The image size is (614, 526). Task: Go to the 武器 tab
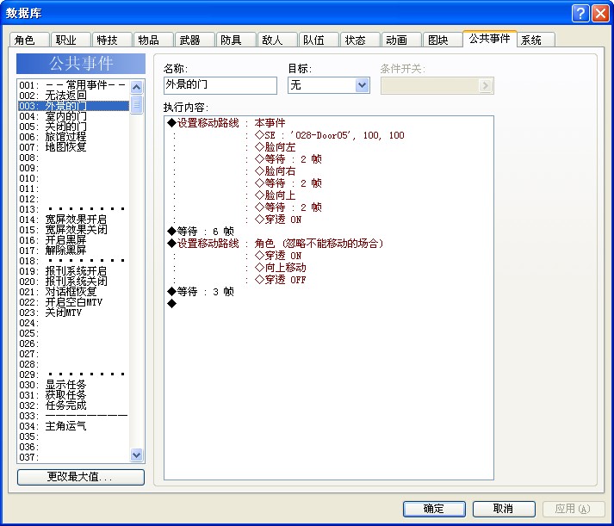195,40
